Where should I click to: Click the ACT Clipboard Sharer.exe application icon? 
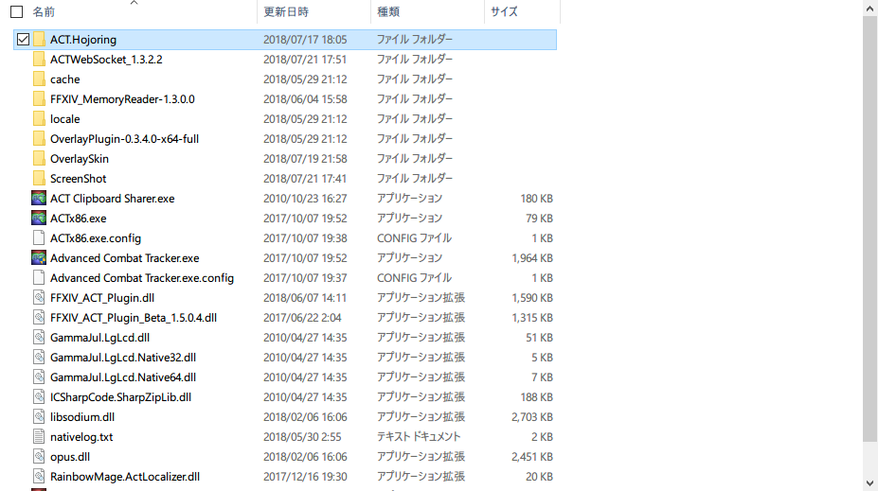[x=39, y=198]
